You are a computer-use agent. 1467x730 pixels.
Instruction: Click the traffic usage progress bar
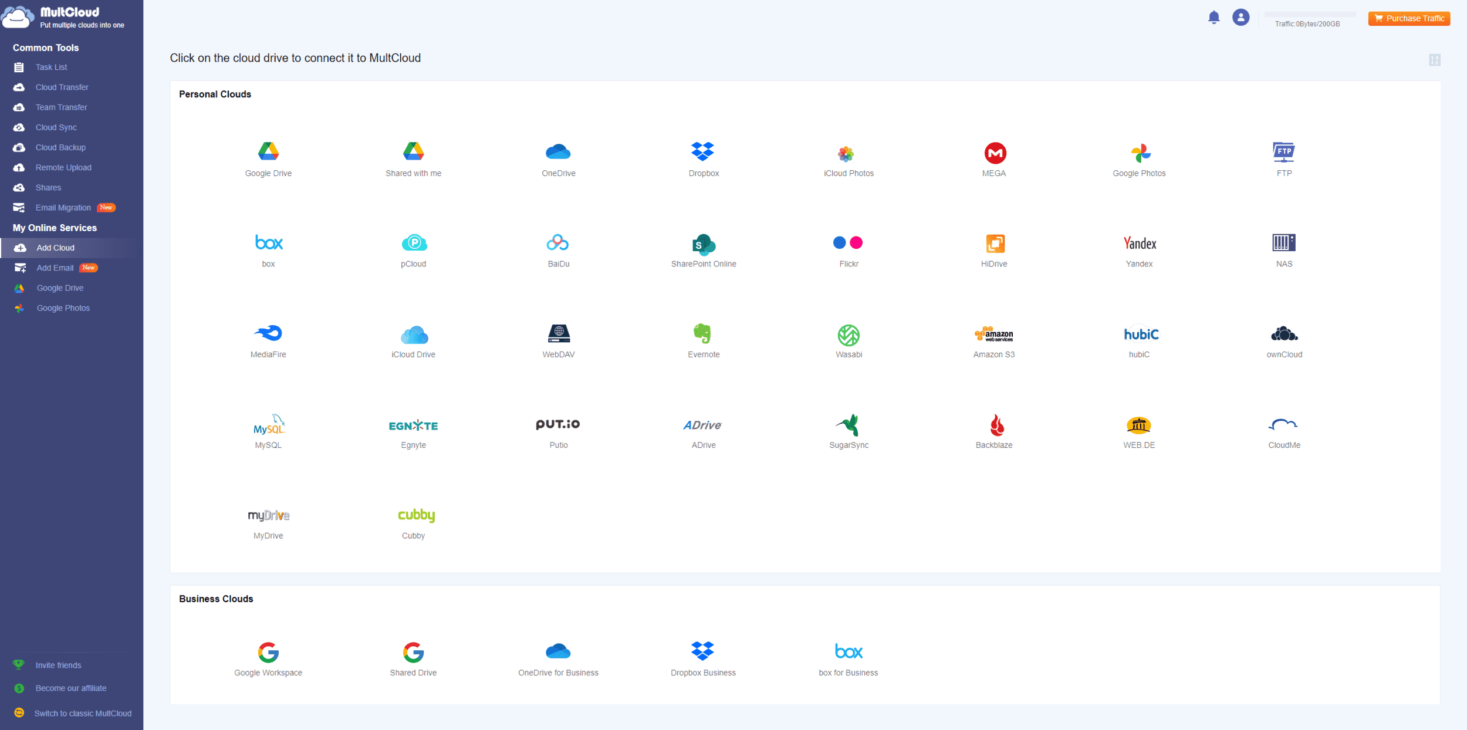[1310, 14]
